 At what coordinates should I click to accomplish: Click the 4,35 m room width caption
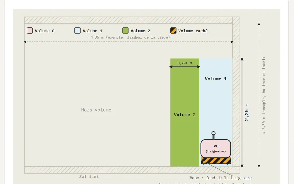tap(128, 37)
